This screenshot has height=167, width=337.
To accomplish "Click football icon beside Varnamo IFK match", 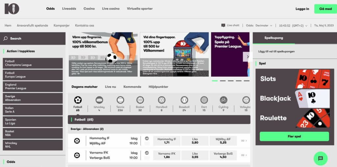I will (77, 155).
